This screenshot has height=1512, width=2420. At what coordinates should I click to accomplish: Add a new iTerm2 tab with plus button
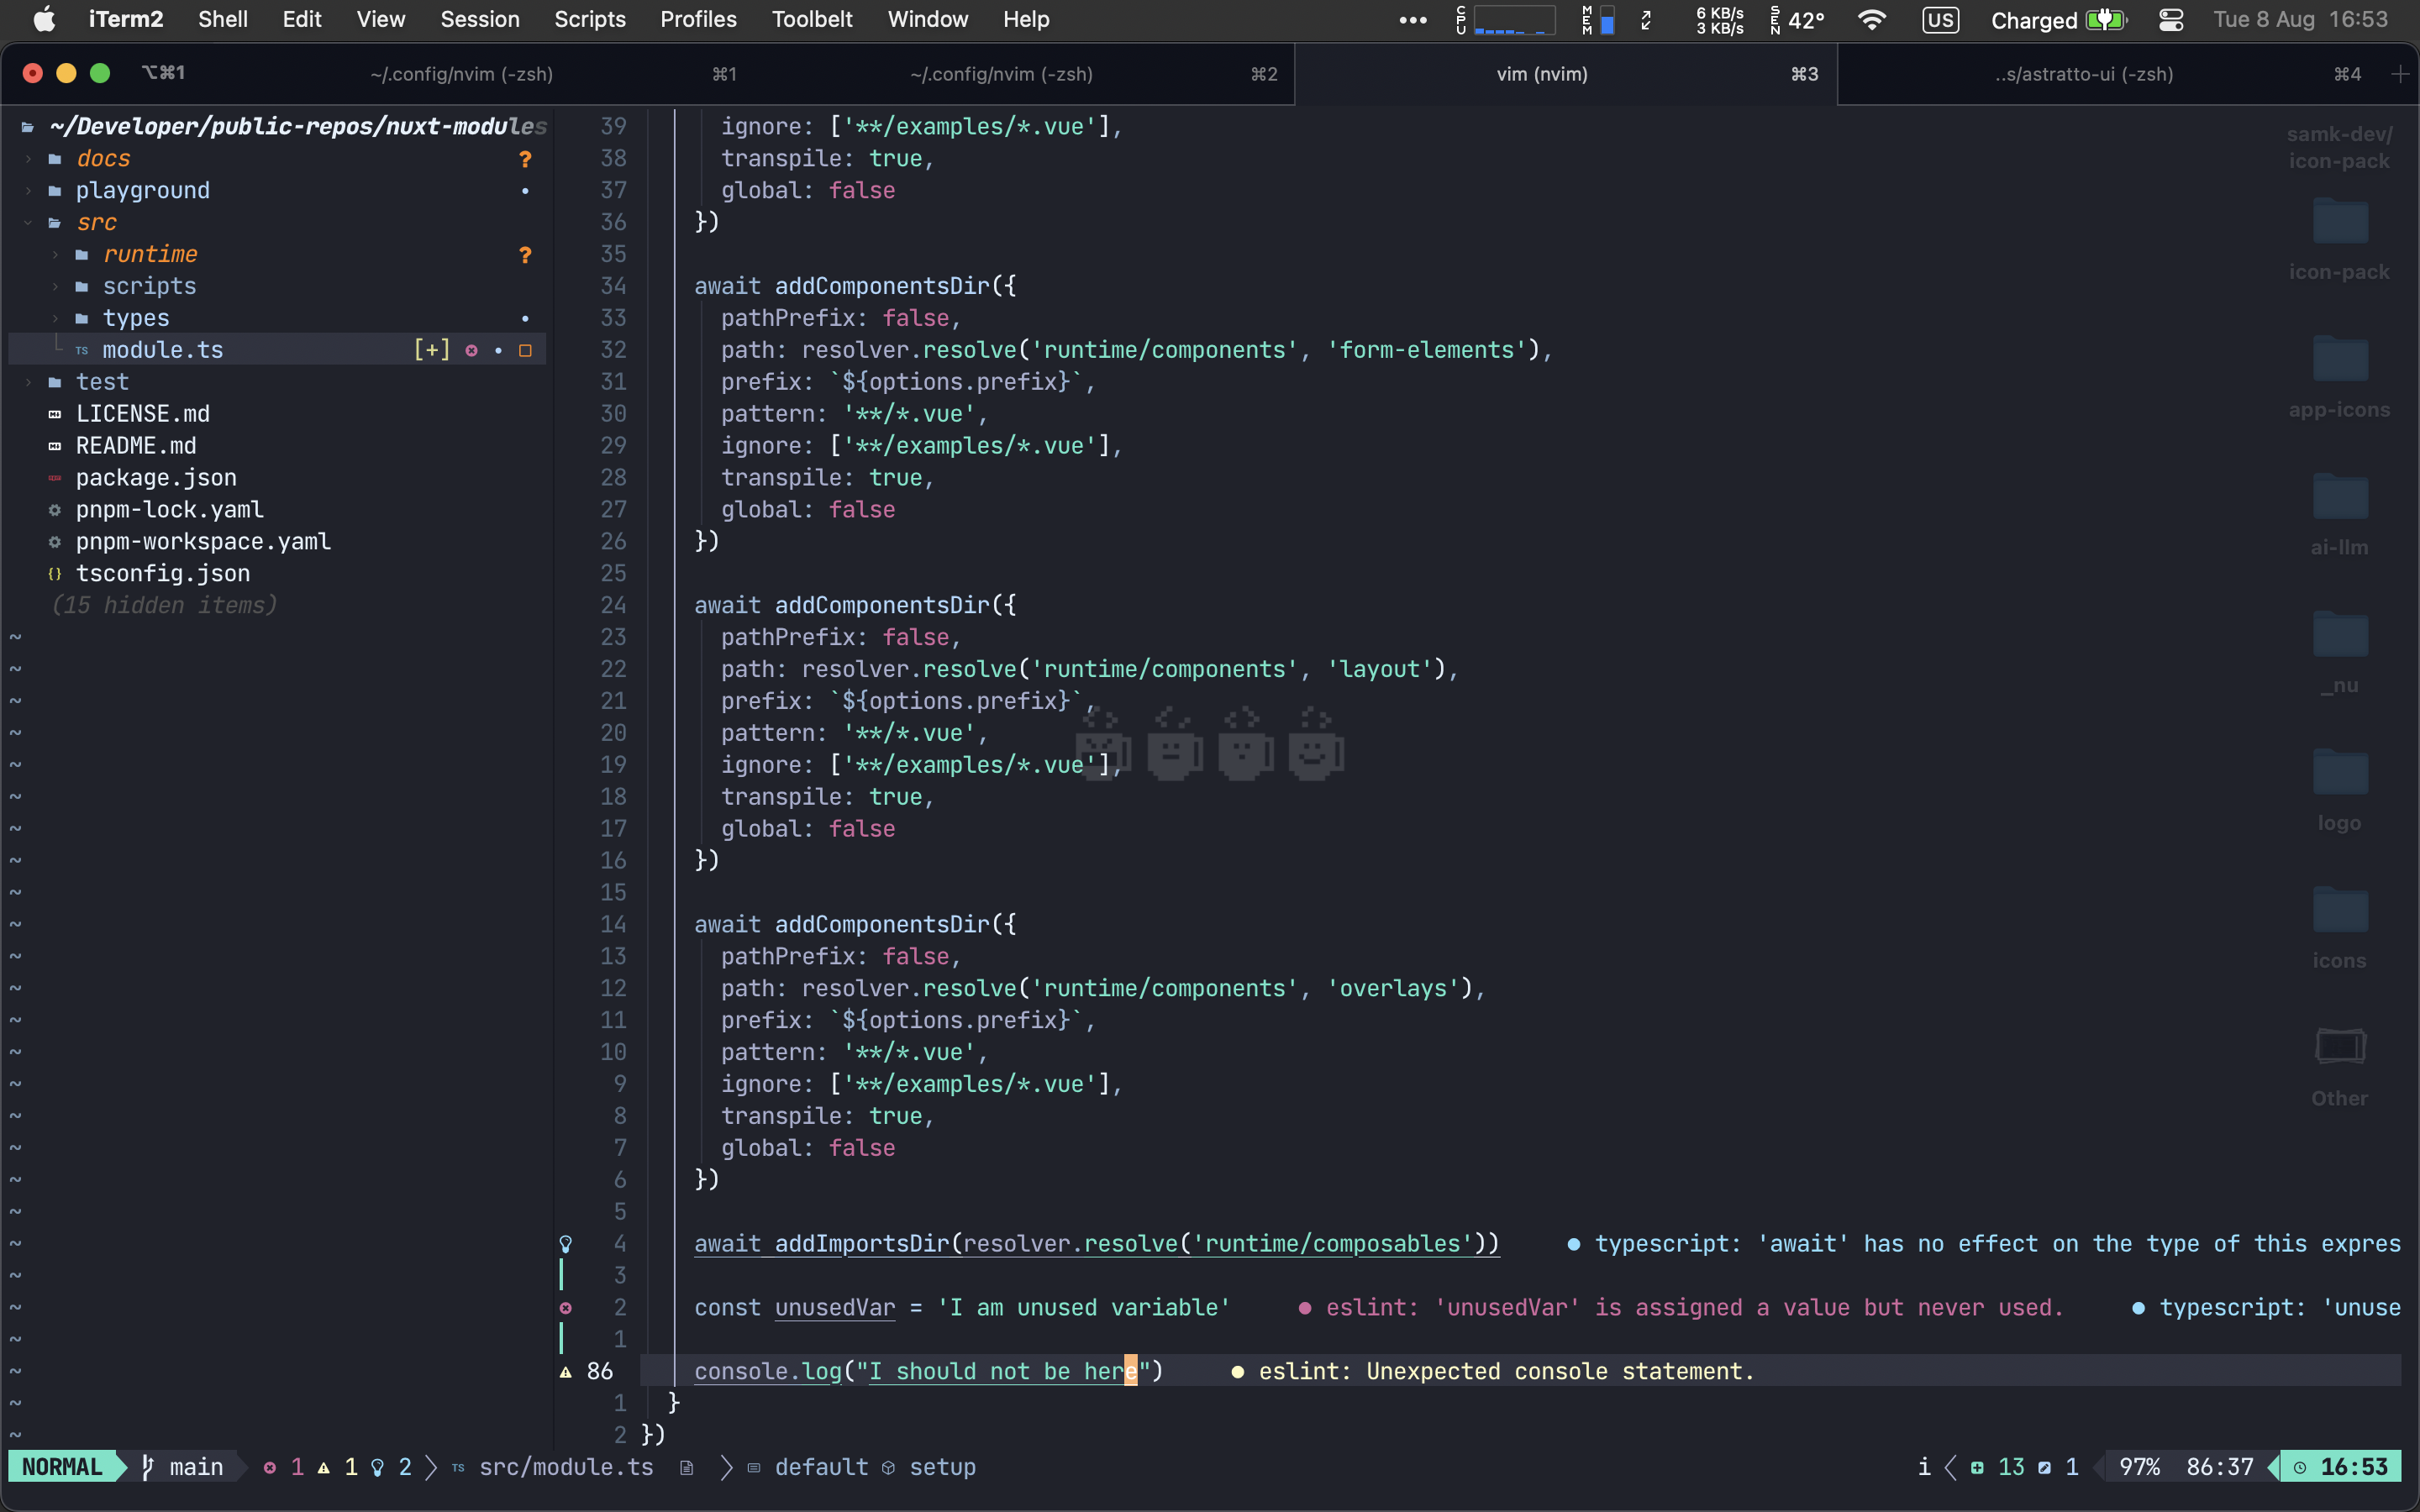2400,74
